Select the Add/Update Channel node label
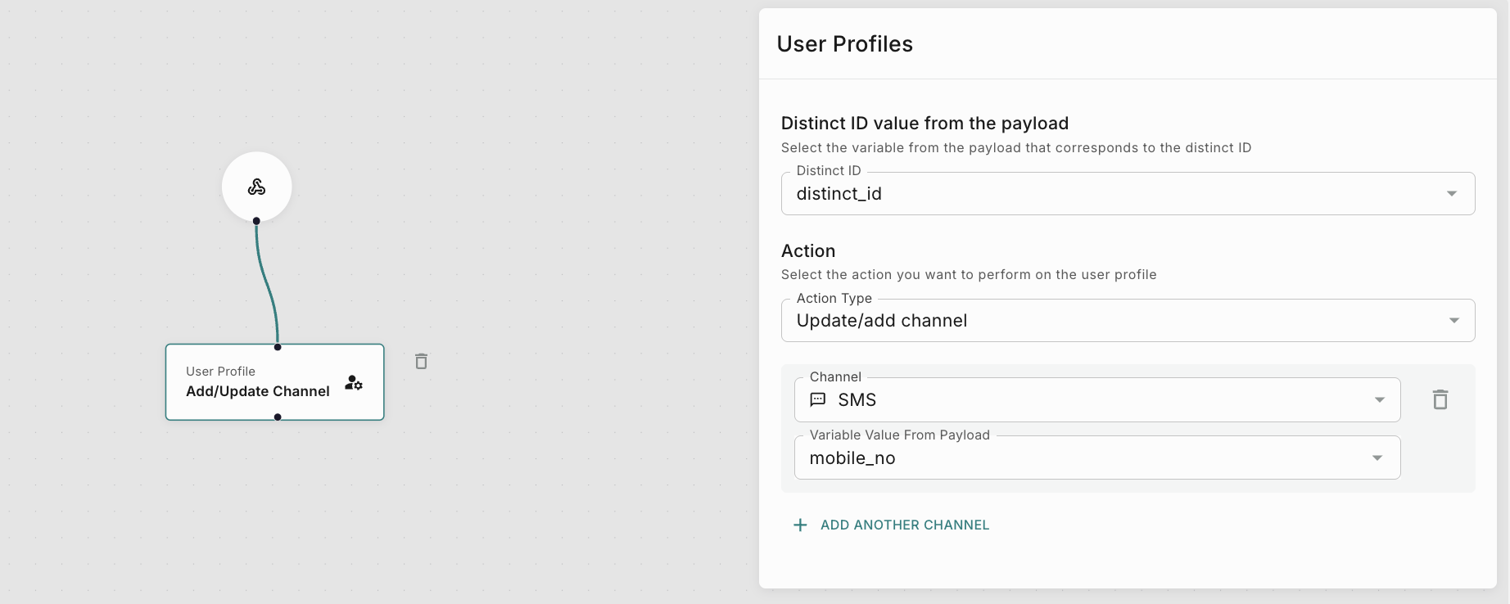This screenshot has height=604, width=1510. 257,391
